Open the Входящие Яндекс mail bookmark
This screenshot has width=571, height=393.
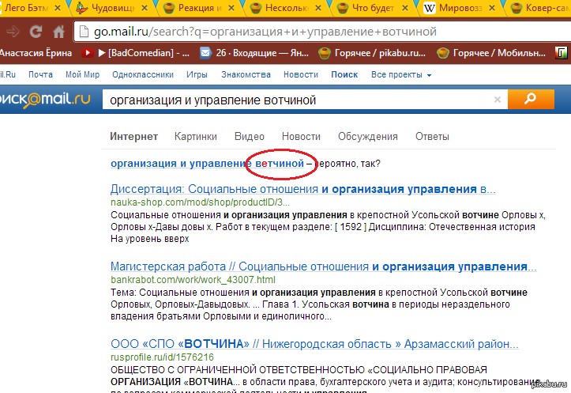(254, 53)
